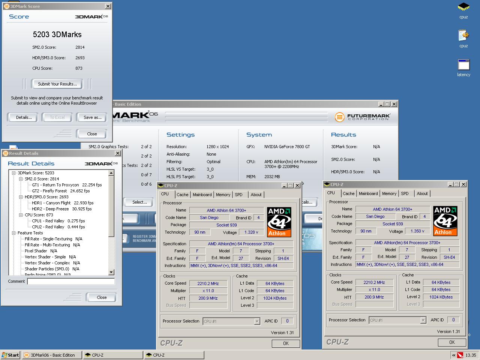The image size is (480, 360).
Task: Open the latency desktop icon
Action: [x=463, y=64]
